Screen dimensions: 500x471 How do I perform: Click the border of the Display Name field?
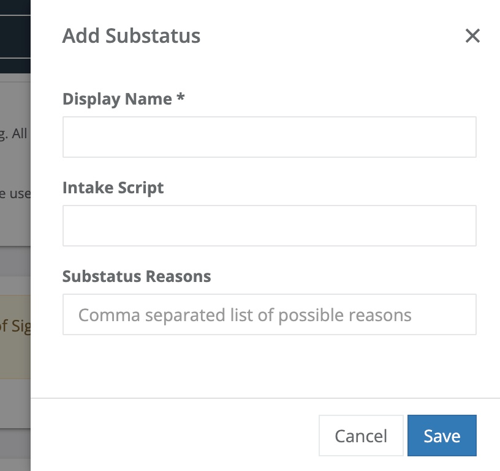click(x=270, y=119)
